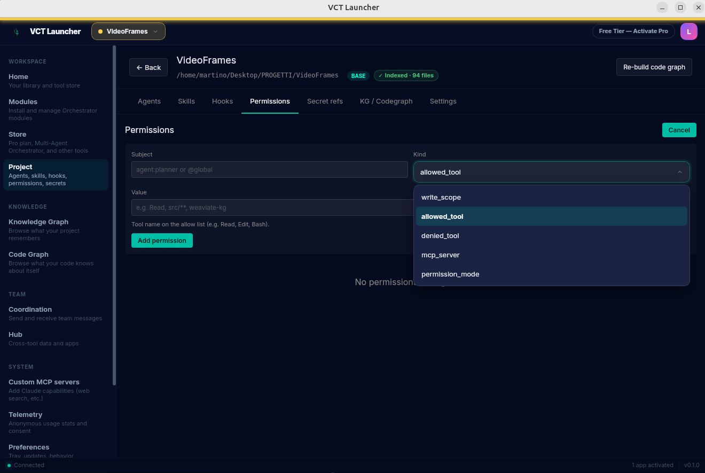Choose mcp_server in the Kind list
Viewport: 705px width, 473px height.
coord(551,255)
